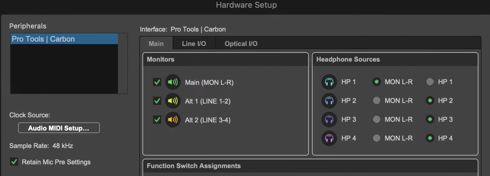Select the HP 1 source radio for HP 1
Screen dimensions: 490x176
(430, 82)
